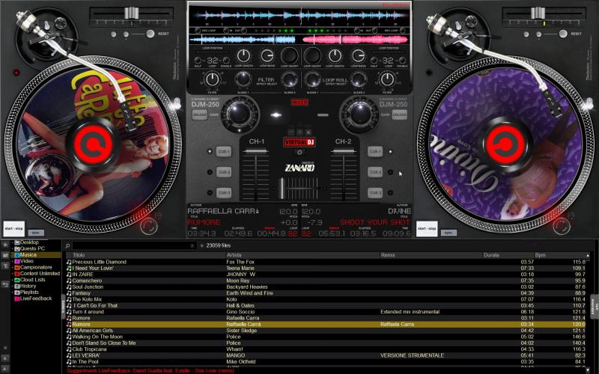
Task: Click right deck HALF loop button
Action: pyautogui.click(x=374, y=61)
